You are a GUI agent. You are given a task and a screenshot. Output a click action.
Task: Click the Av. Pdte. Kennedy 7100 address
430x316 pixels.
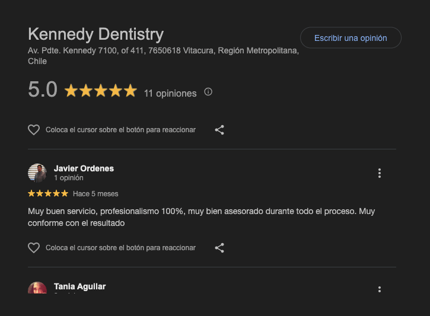click(163, 51)
